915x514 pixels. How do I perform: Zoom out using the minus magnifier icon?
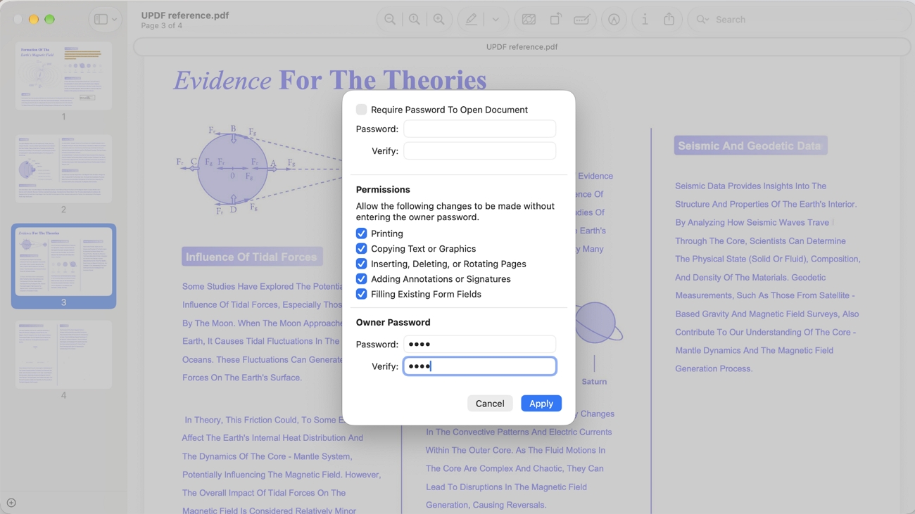click(390, 20)
